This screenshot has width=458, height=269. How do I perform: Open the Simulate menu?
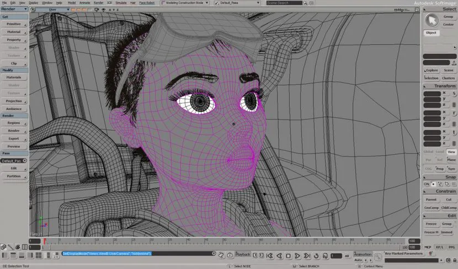[x=121, y=3]
